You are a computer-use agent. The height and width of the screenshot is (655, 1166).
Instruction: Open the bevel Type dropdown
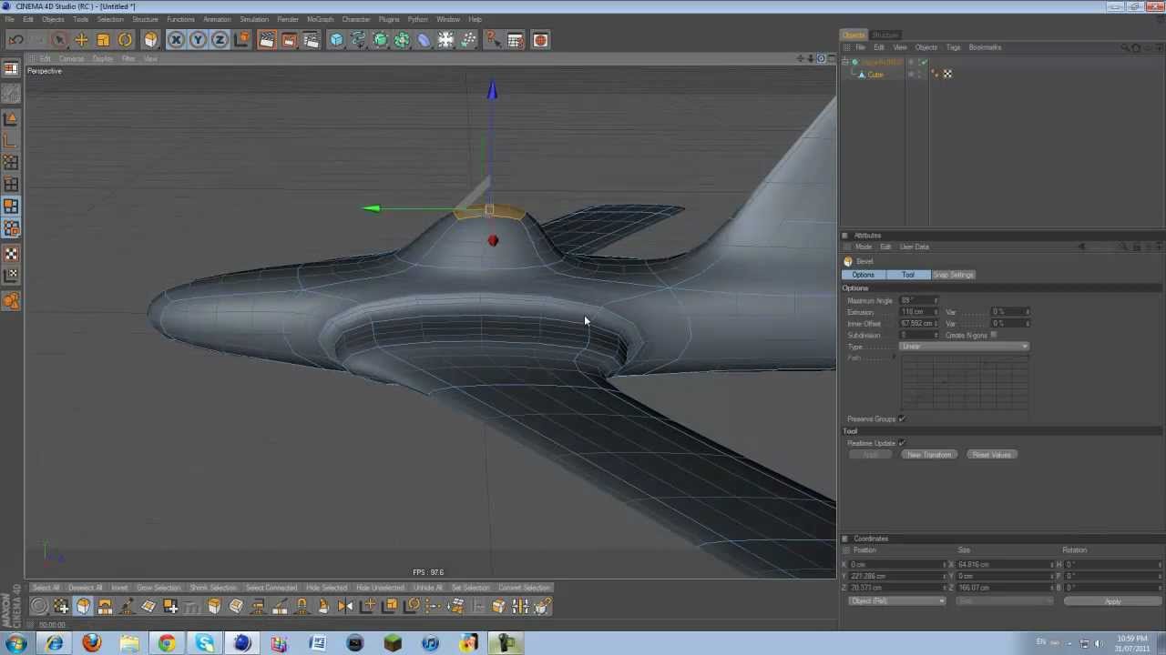pos(965,348)
